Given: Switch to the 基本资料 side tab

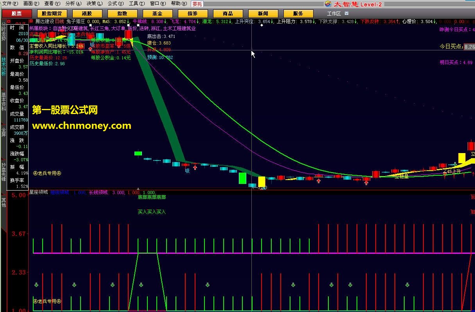Looking at the screenshot, I should (x=4, y=102).
